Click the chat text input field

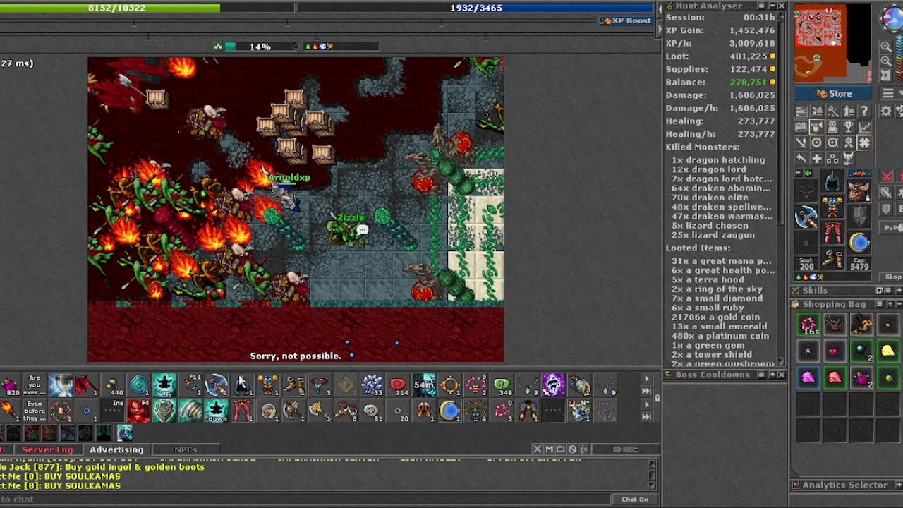point(303,499)
